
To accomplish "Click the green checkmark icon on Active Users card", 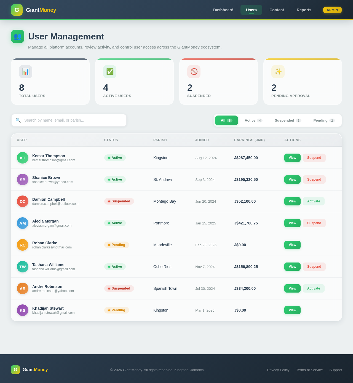I will coord(109,72).
